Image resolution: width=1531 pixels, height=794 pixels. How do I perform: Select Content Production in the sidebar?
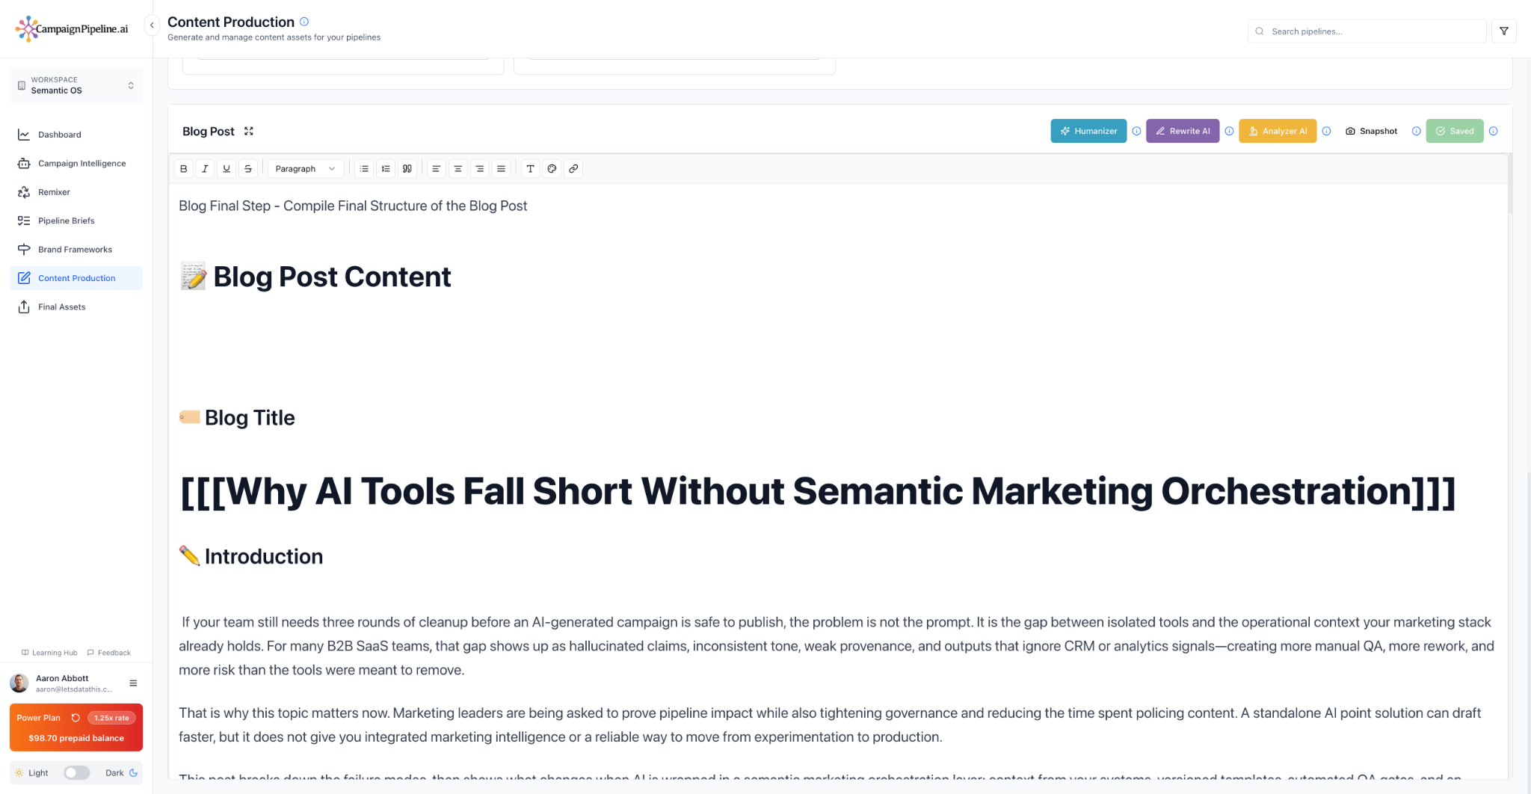(x=76, y=278)
